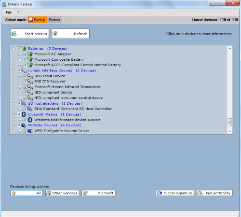Switch to Backup mode
This screenshot has width=241, height=217.
pos(38,20)
